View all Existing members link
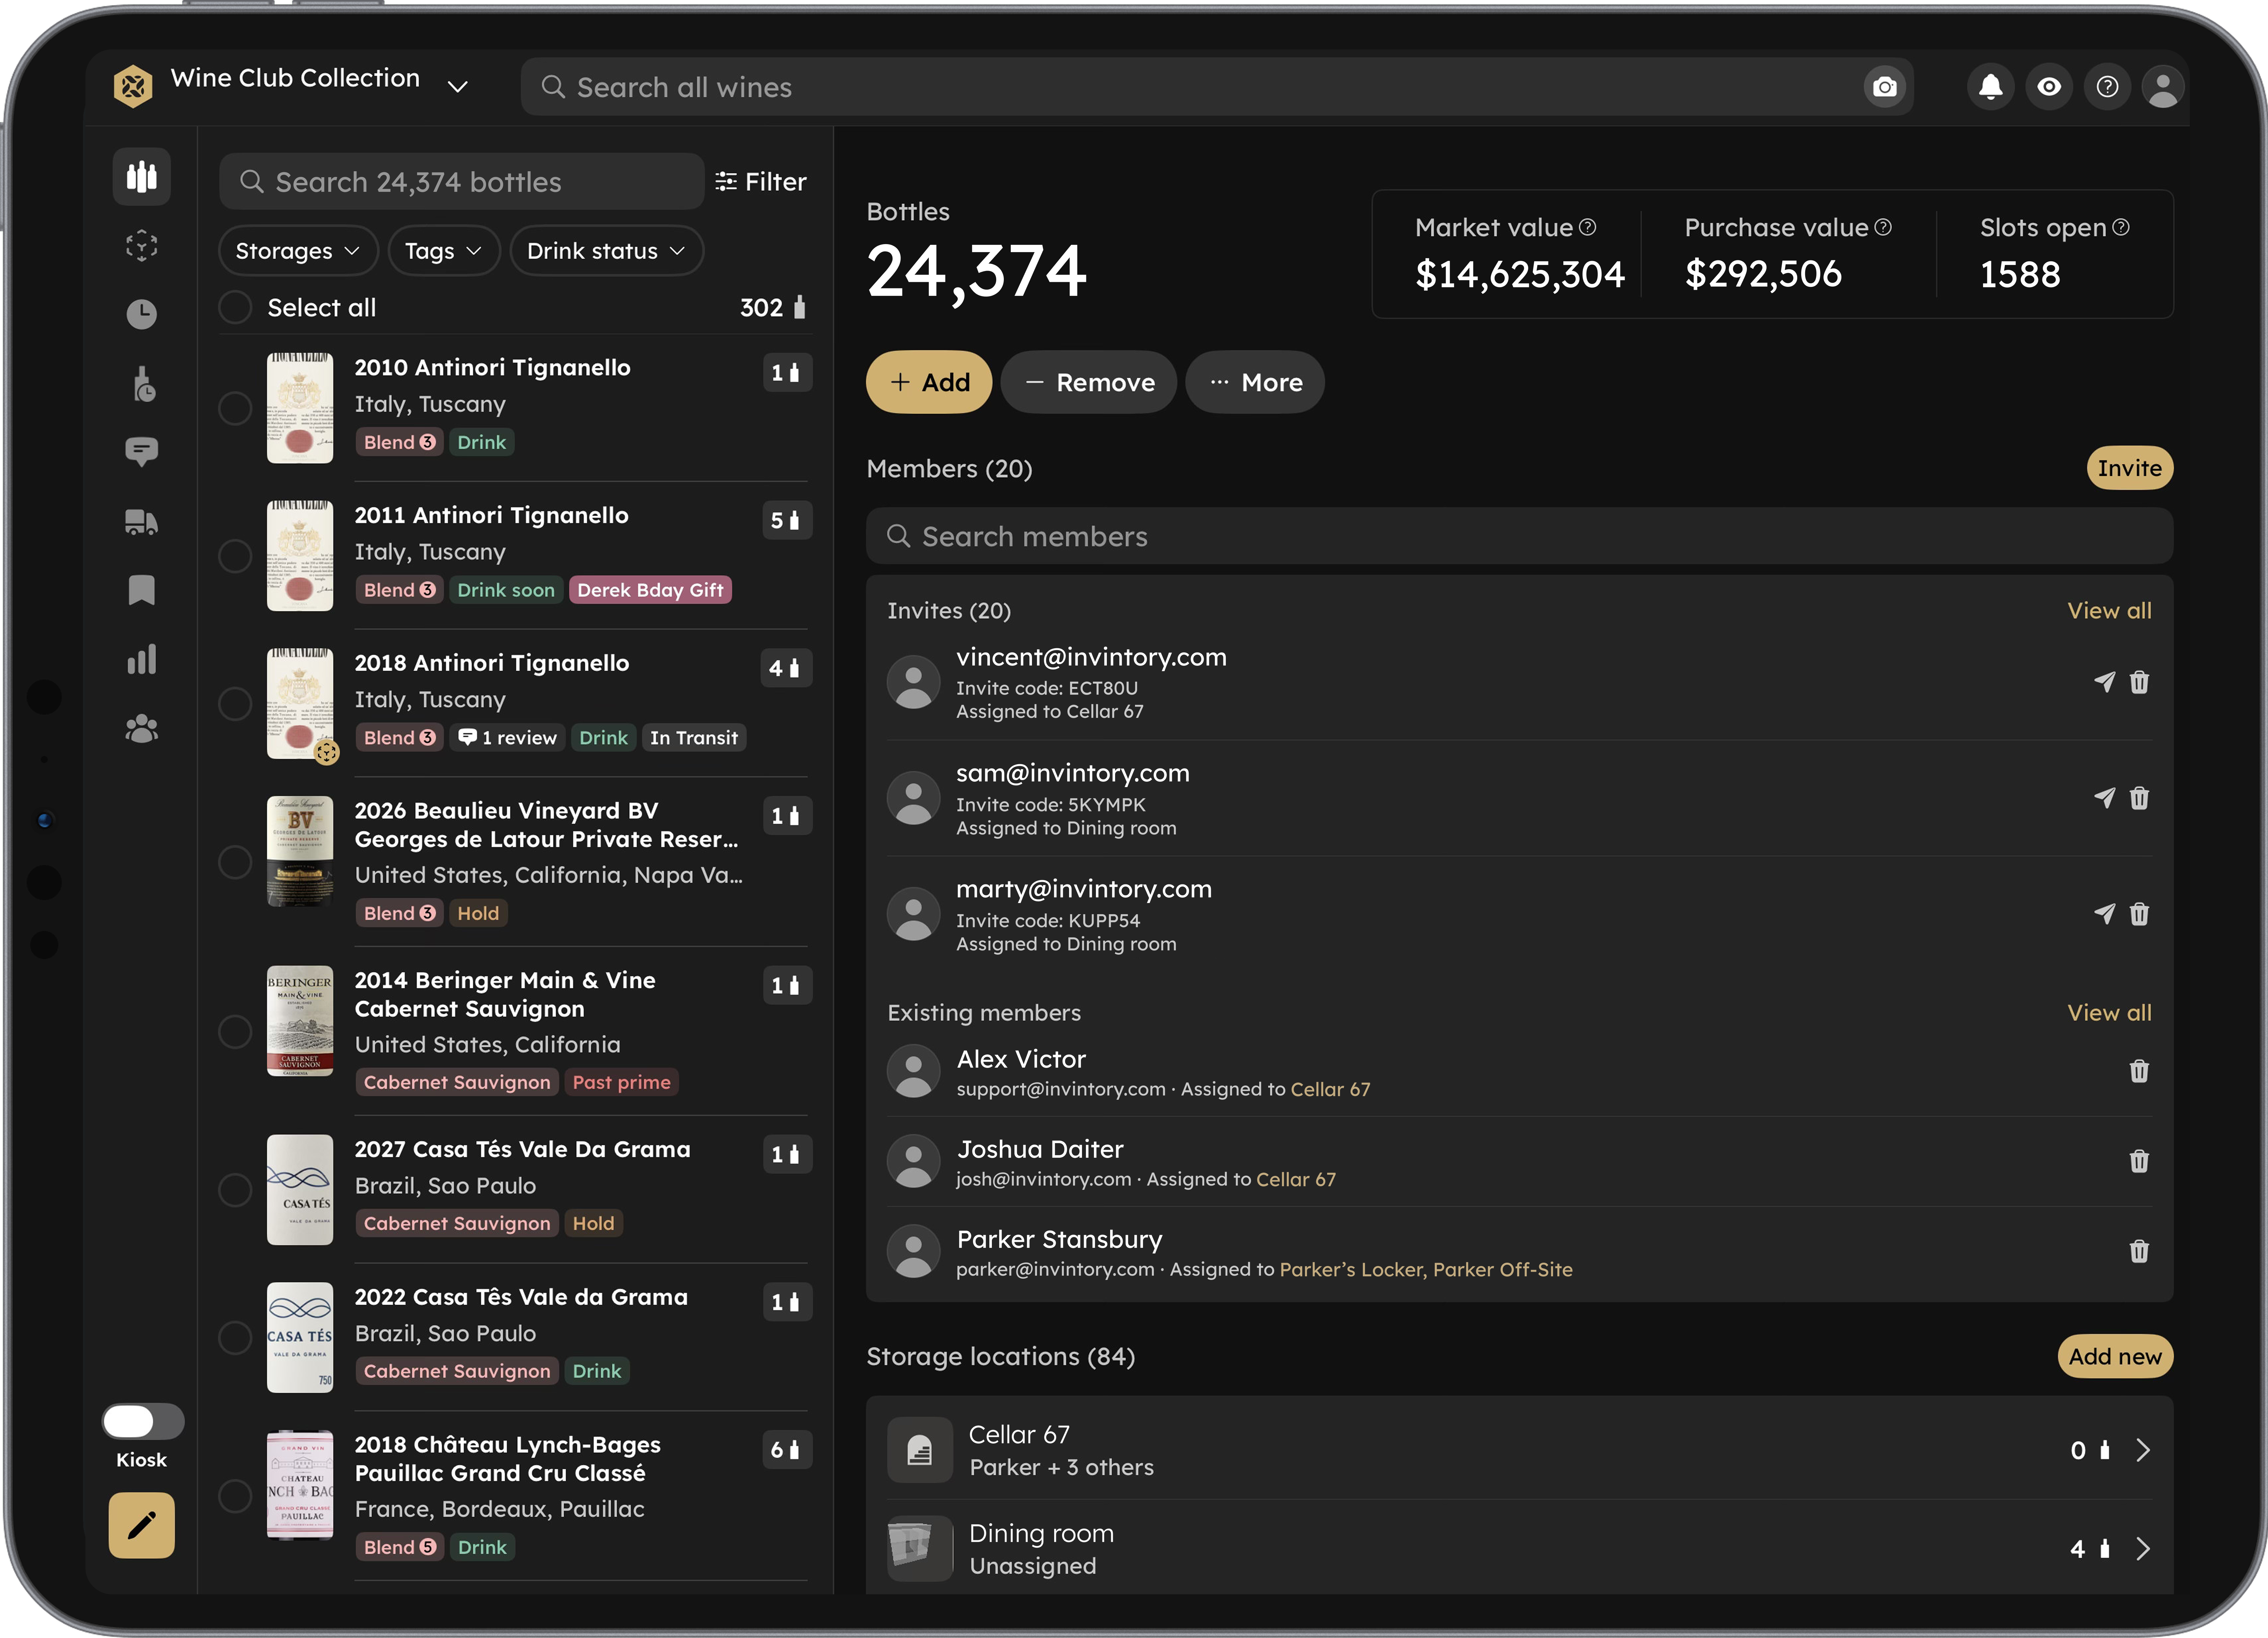This screenshot has width=2268, height=1638. [x=2109, y=1013]
